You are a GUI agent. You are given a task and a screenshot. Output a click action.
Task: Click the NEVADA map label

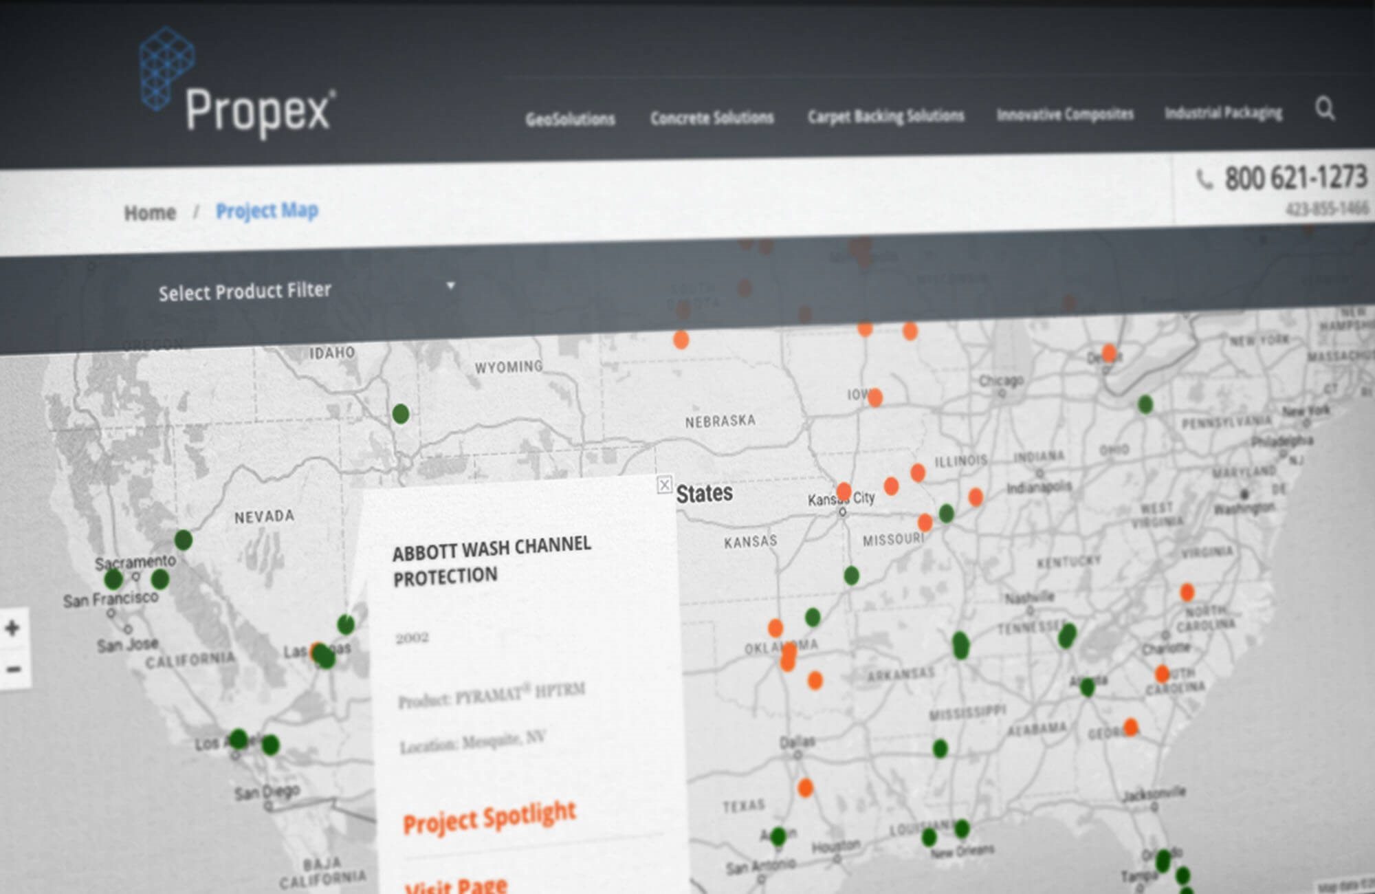pyautogui.click(x=264, y=516)
